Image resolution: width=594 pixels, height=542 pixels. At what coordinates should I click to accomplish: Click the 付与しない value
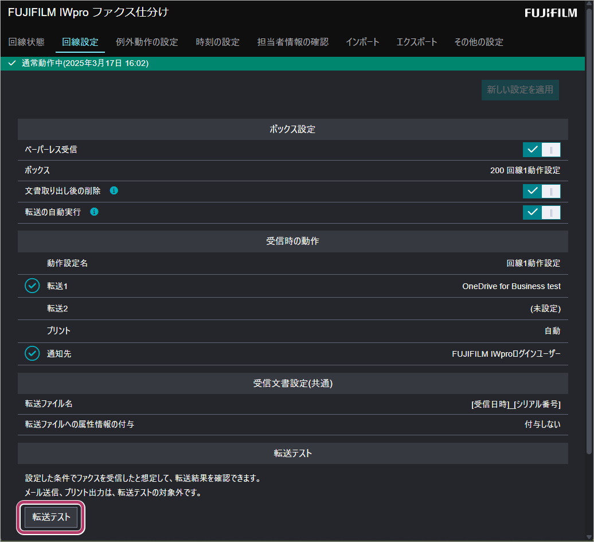coord(542,424)
